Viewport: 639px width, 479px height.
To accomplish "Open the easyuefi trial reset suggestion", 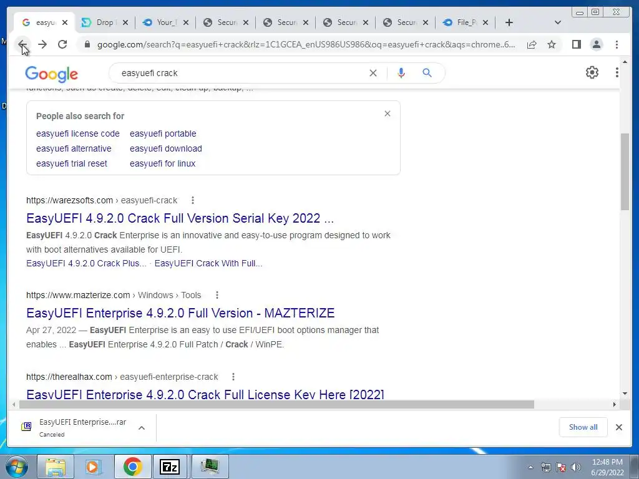I will pos(72,164).
